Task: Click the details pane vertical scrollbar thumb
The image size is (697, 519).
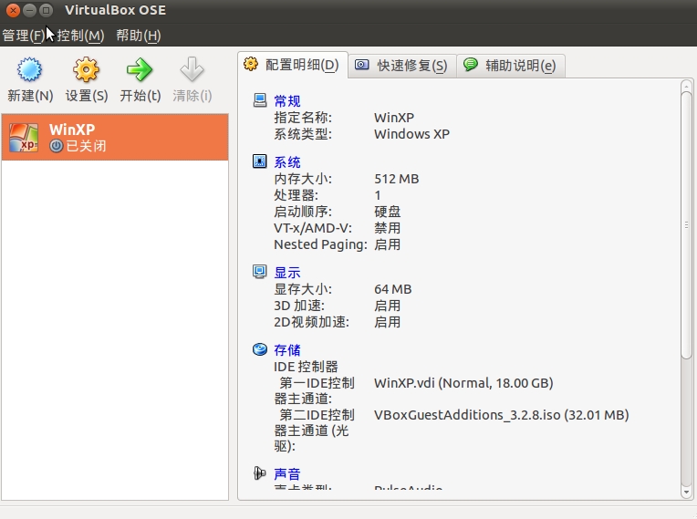Action: (x=686, y=225)
